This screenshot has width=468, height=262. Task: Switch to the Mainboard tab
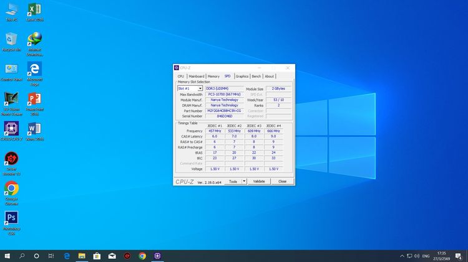pyautogui.click(x=197, y=76)
